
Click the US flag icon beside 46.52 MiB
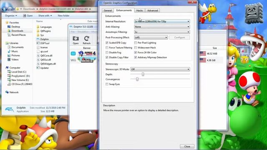pos(203,54)
